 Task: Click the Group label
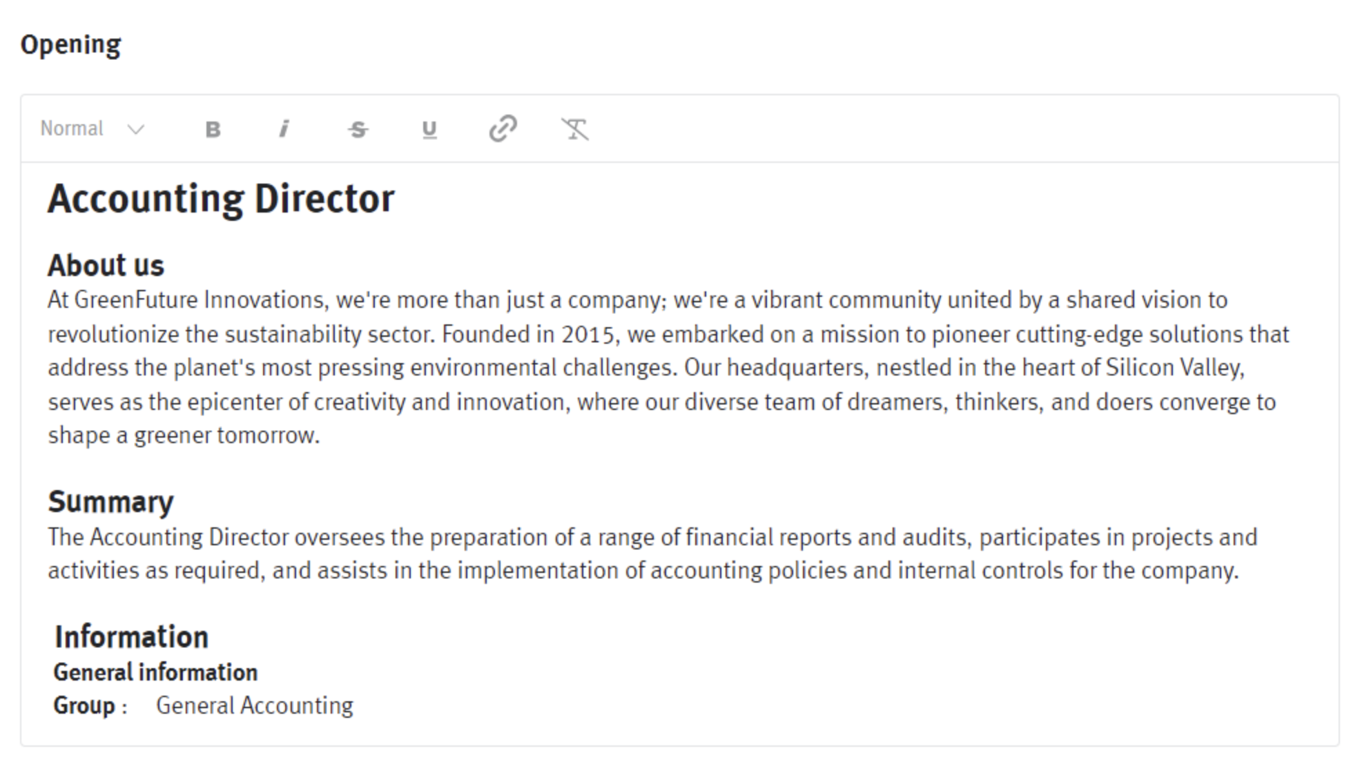point(84,705)
